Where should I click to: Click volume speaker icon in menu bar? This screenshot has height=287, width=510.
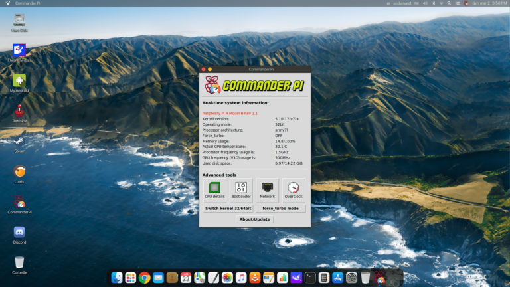coord(425,3)
